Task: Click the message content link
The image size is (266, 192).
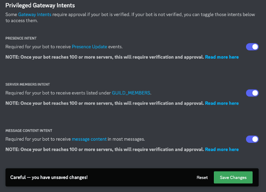Action: 89,139
